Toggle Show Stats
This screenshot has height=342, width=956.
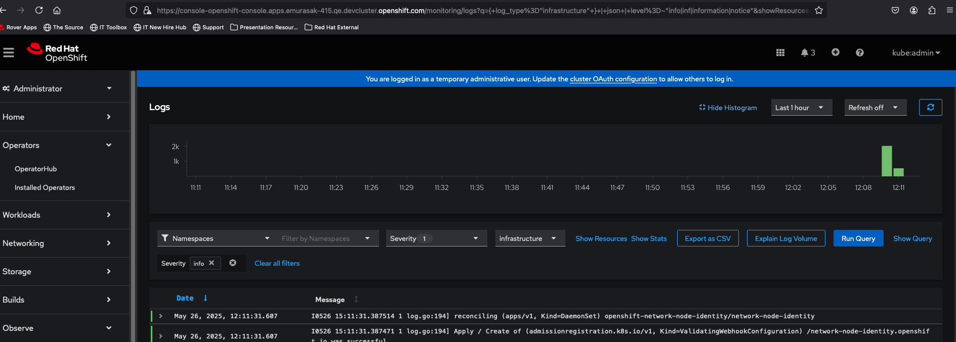click(x=649, y=238)
